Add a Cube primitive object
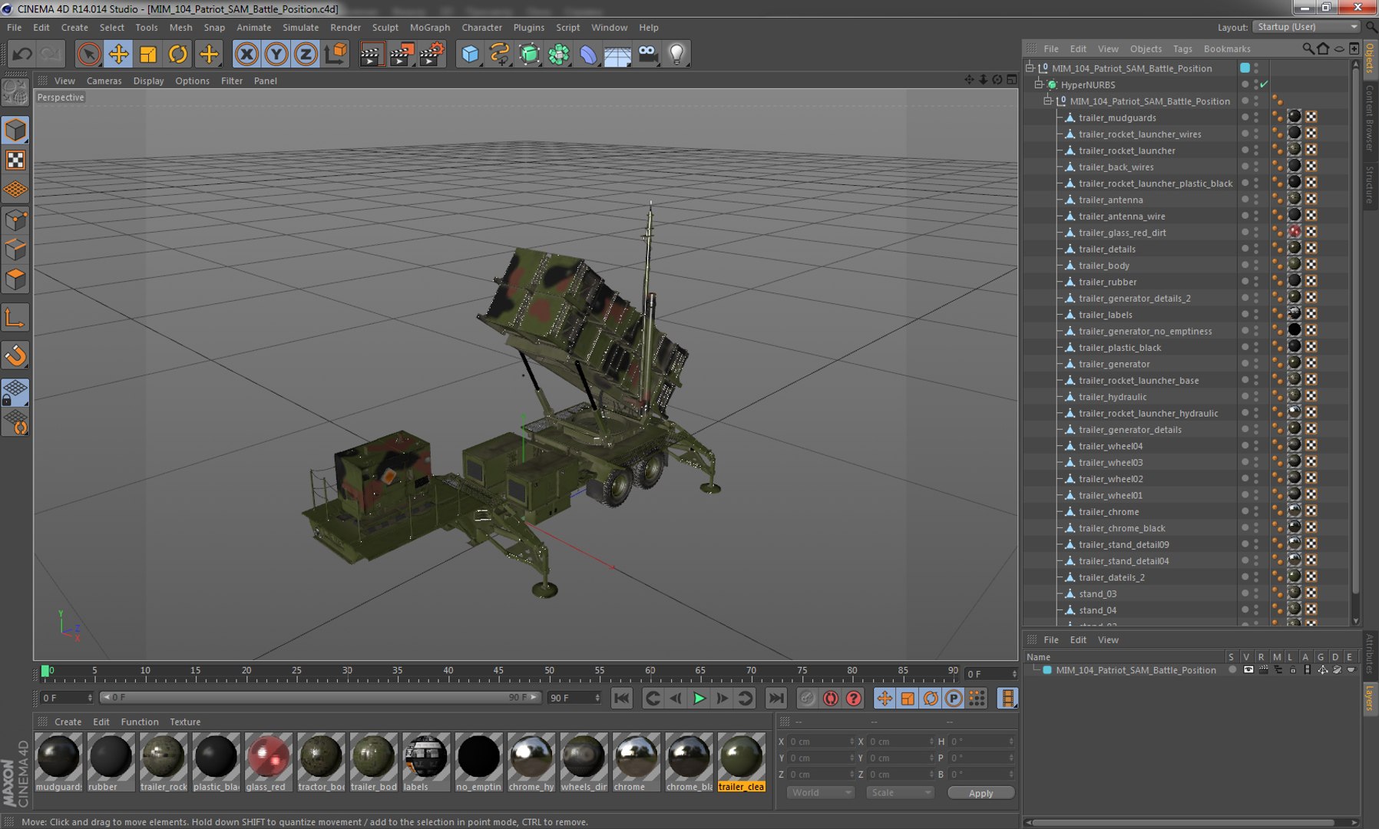 click(470, 54)
